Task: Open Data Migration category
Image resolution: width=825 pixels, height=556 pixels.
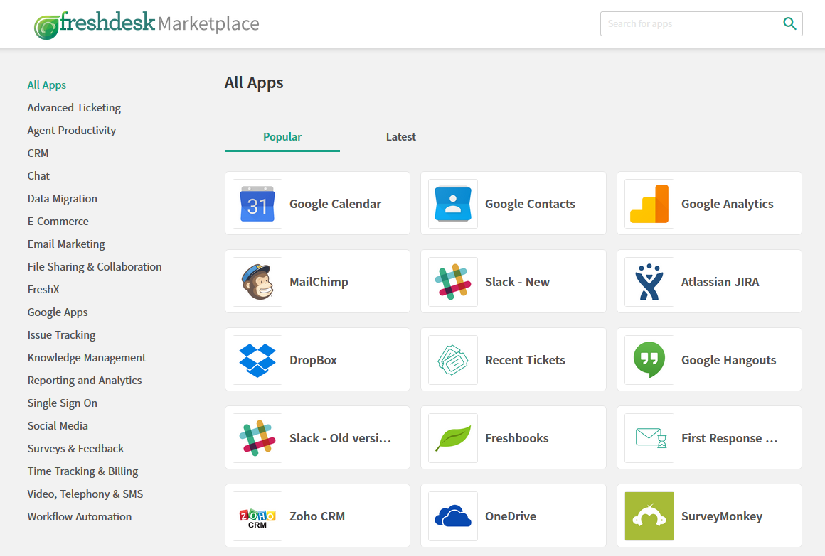Action: pyautogui.click(x=63, y=199)
